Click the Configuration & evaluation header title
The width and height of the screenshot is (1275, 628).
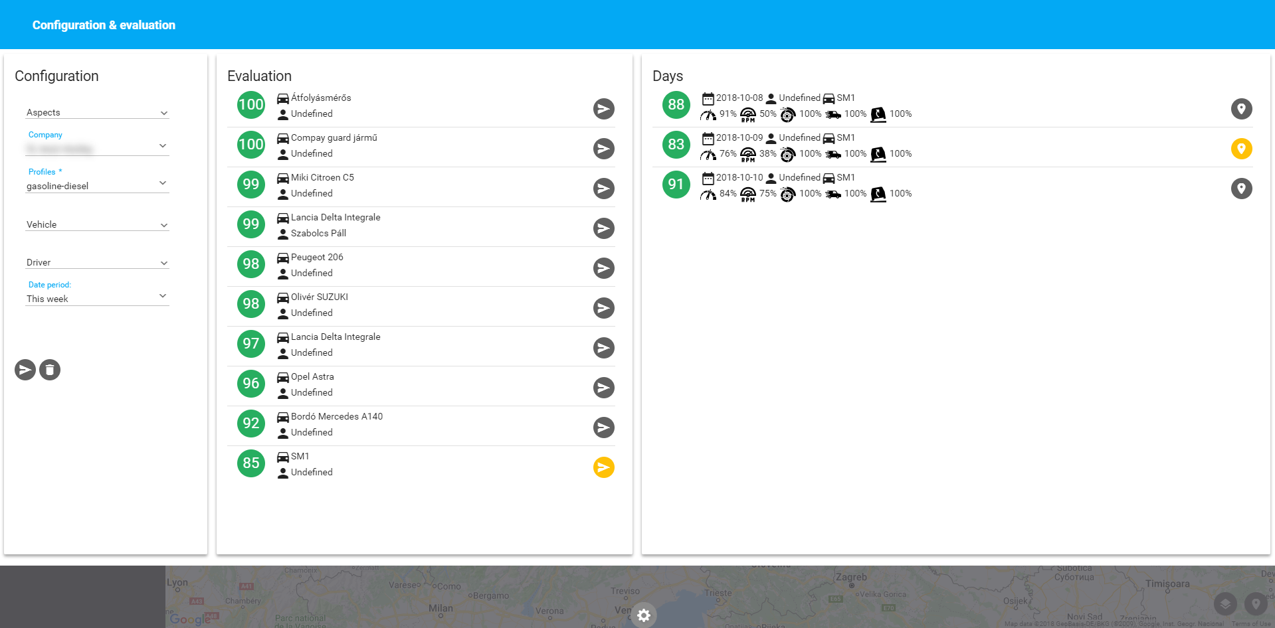[x=104, y=25]
